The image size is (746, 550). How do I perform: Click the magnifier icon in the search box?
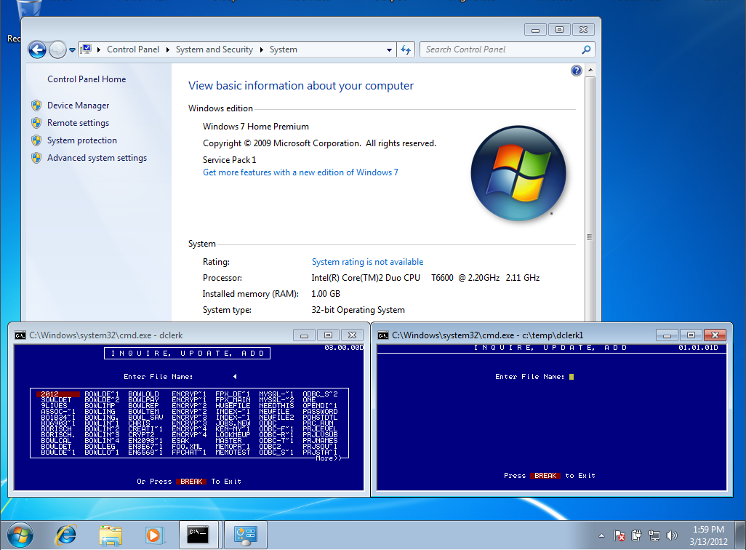coord(586,49)
